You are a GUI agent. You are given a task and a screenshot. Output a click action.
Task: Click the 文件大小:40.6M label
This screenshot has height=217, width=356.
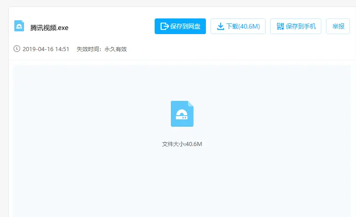[182, 144]
